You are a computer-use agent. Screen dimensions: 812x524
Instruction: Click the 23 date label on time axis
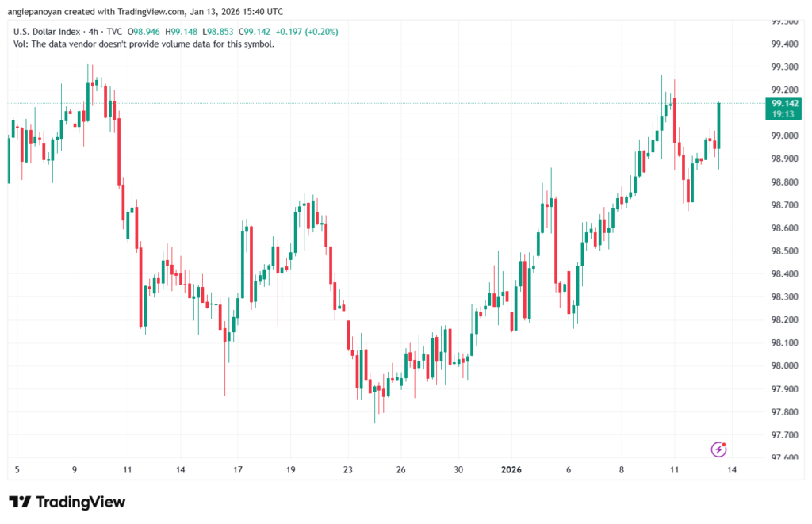[348, 469]
